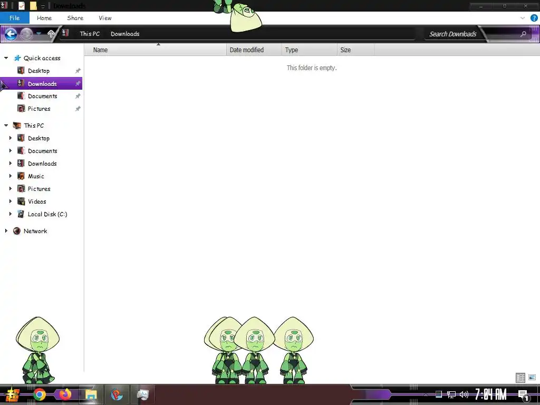Open the File menu tab
The height and width of the screenshot is (405, 540).
(14, 18)
